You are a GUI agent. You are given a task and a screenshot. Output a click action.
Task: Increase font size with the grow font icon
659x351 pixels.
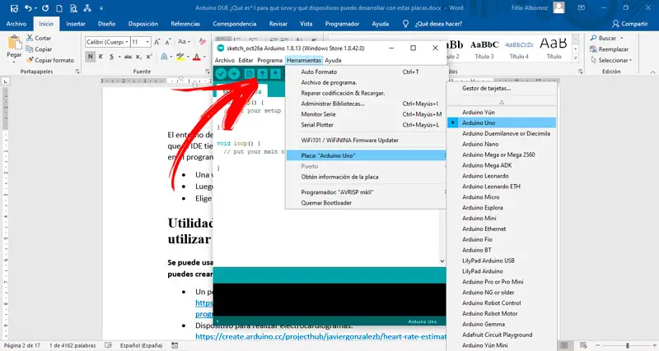(x=157, y=42)
